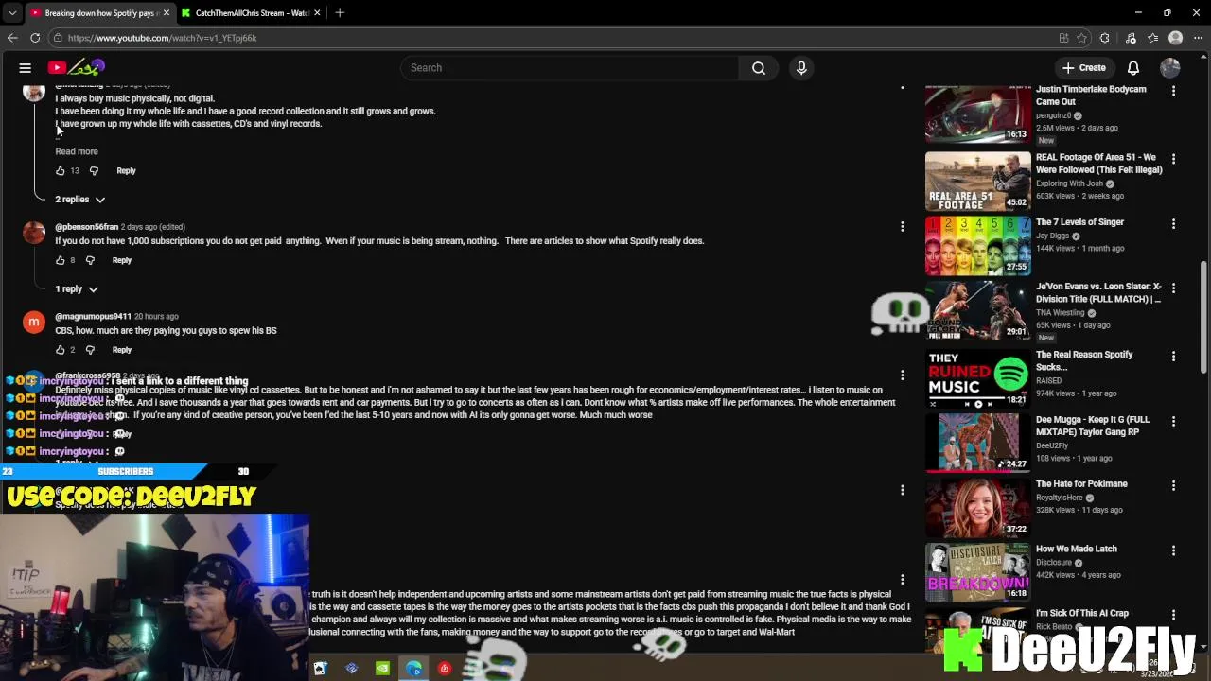This screenshot has height=681, width=1211.
Task: Reply to @pbenson56fran's comment
Action: pos(122,260)
